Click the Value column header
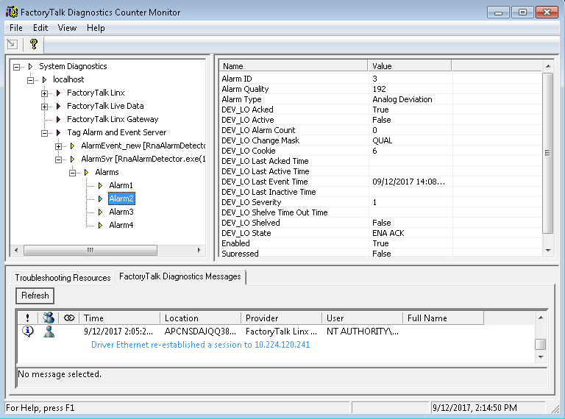The image size is (565, 419). (x=409, y=66)
